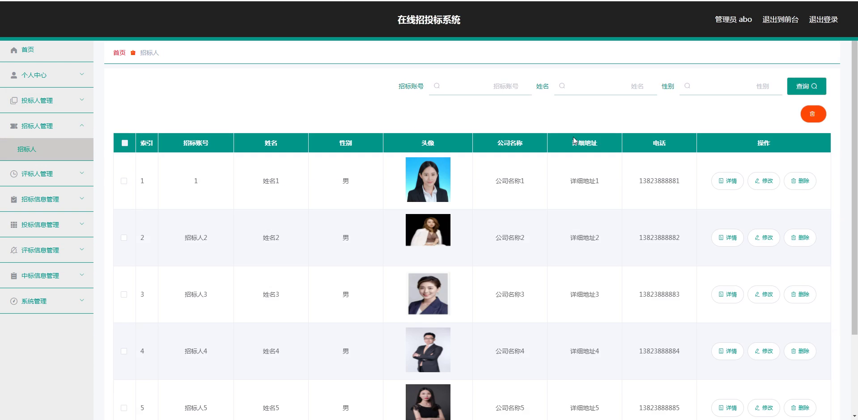
Task: Click the avatar photo in row 姓名1
Action: 428,180
